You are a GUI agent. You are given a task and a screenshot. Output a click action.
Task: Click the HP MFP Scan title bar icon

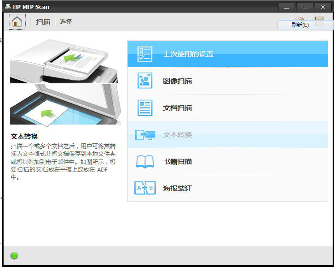8,7
